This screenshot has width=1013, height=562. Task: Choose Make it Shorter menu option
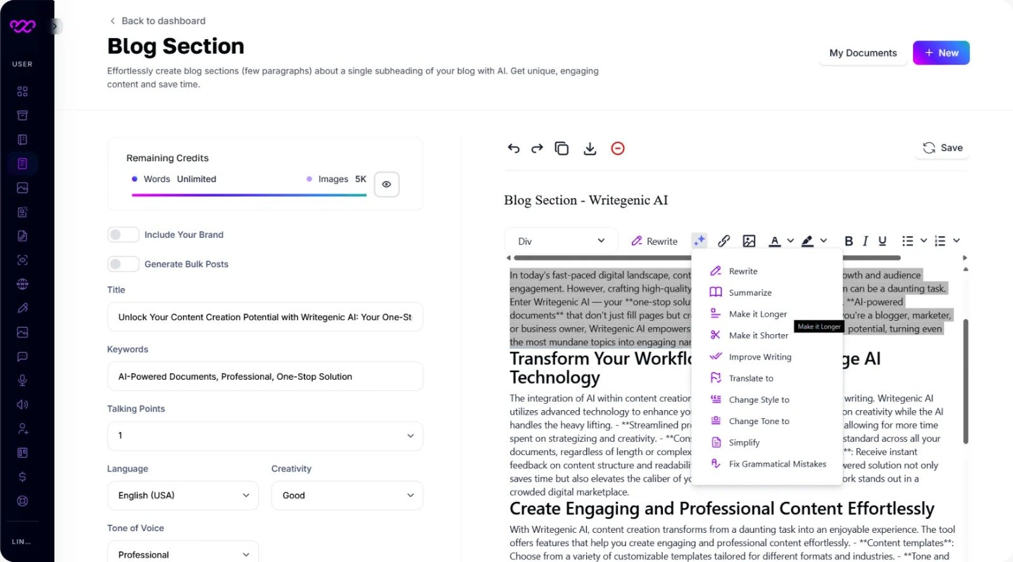pos(767,335)
